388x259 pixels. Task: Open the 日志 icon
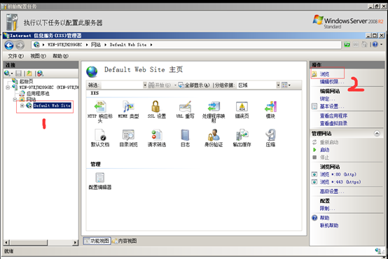click(185, 138)
